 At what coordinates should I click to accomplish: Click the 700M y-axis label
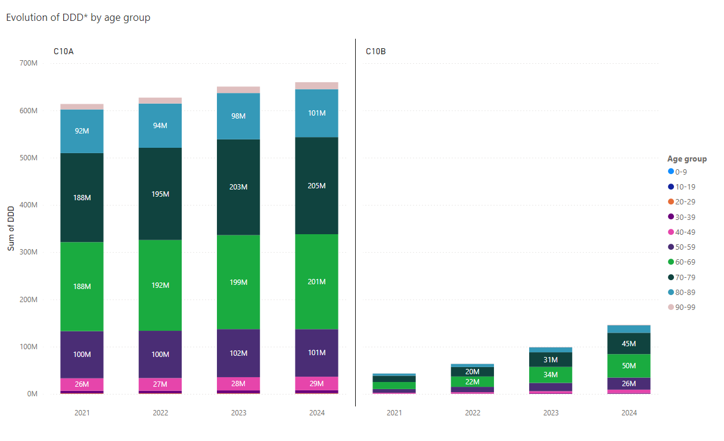point(29,63)
